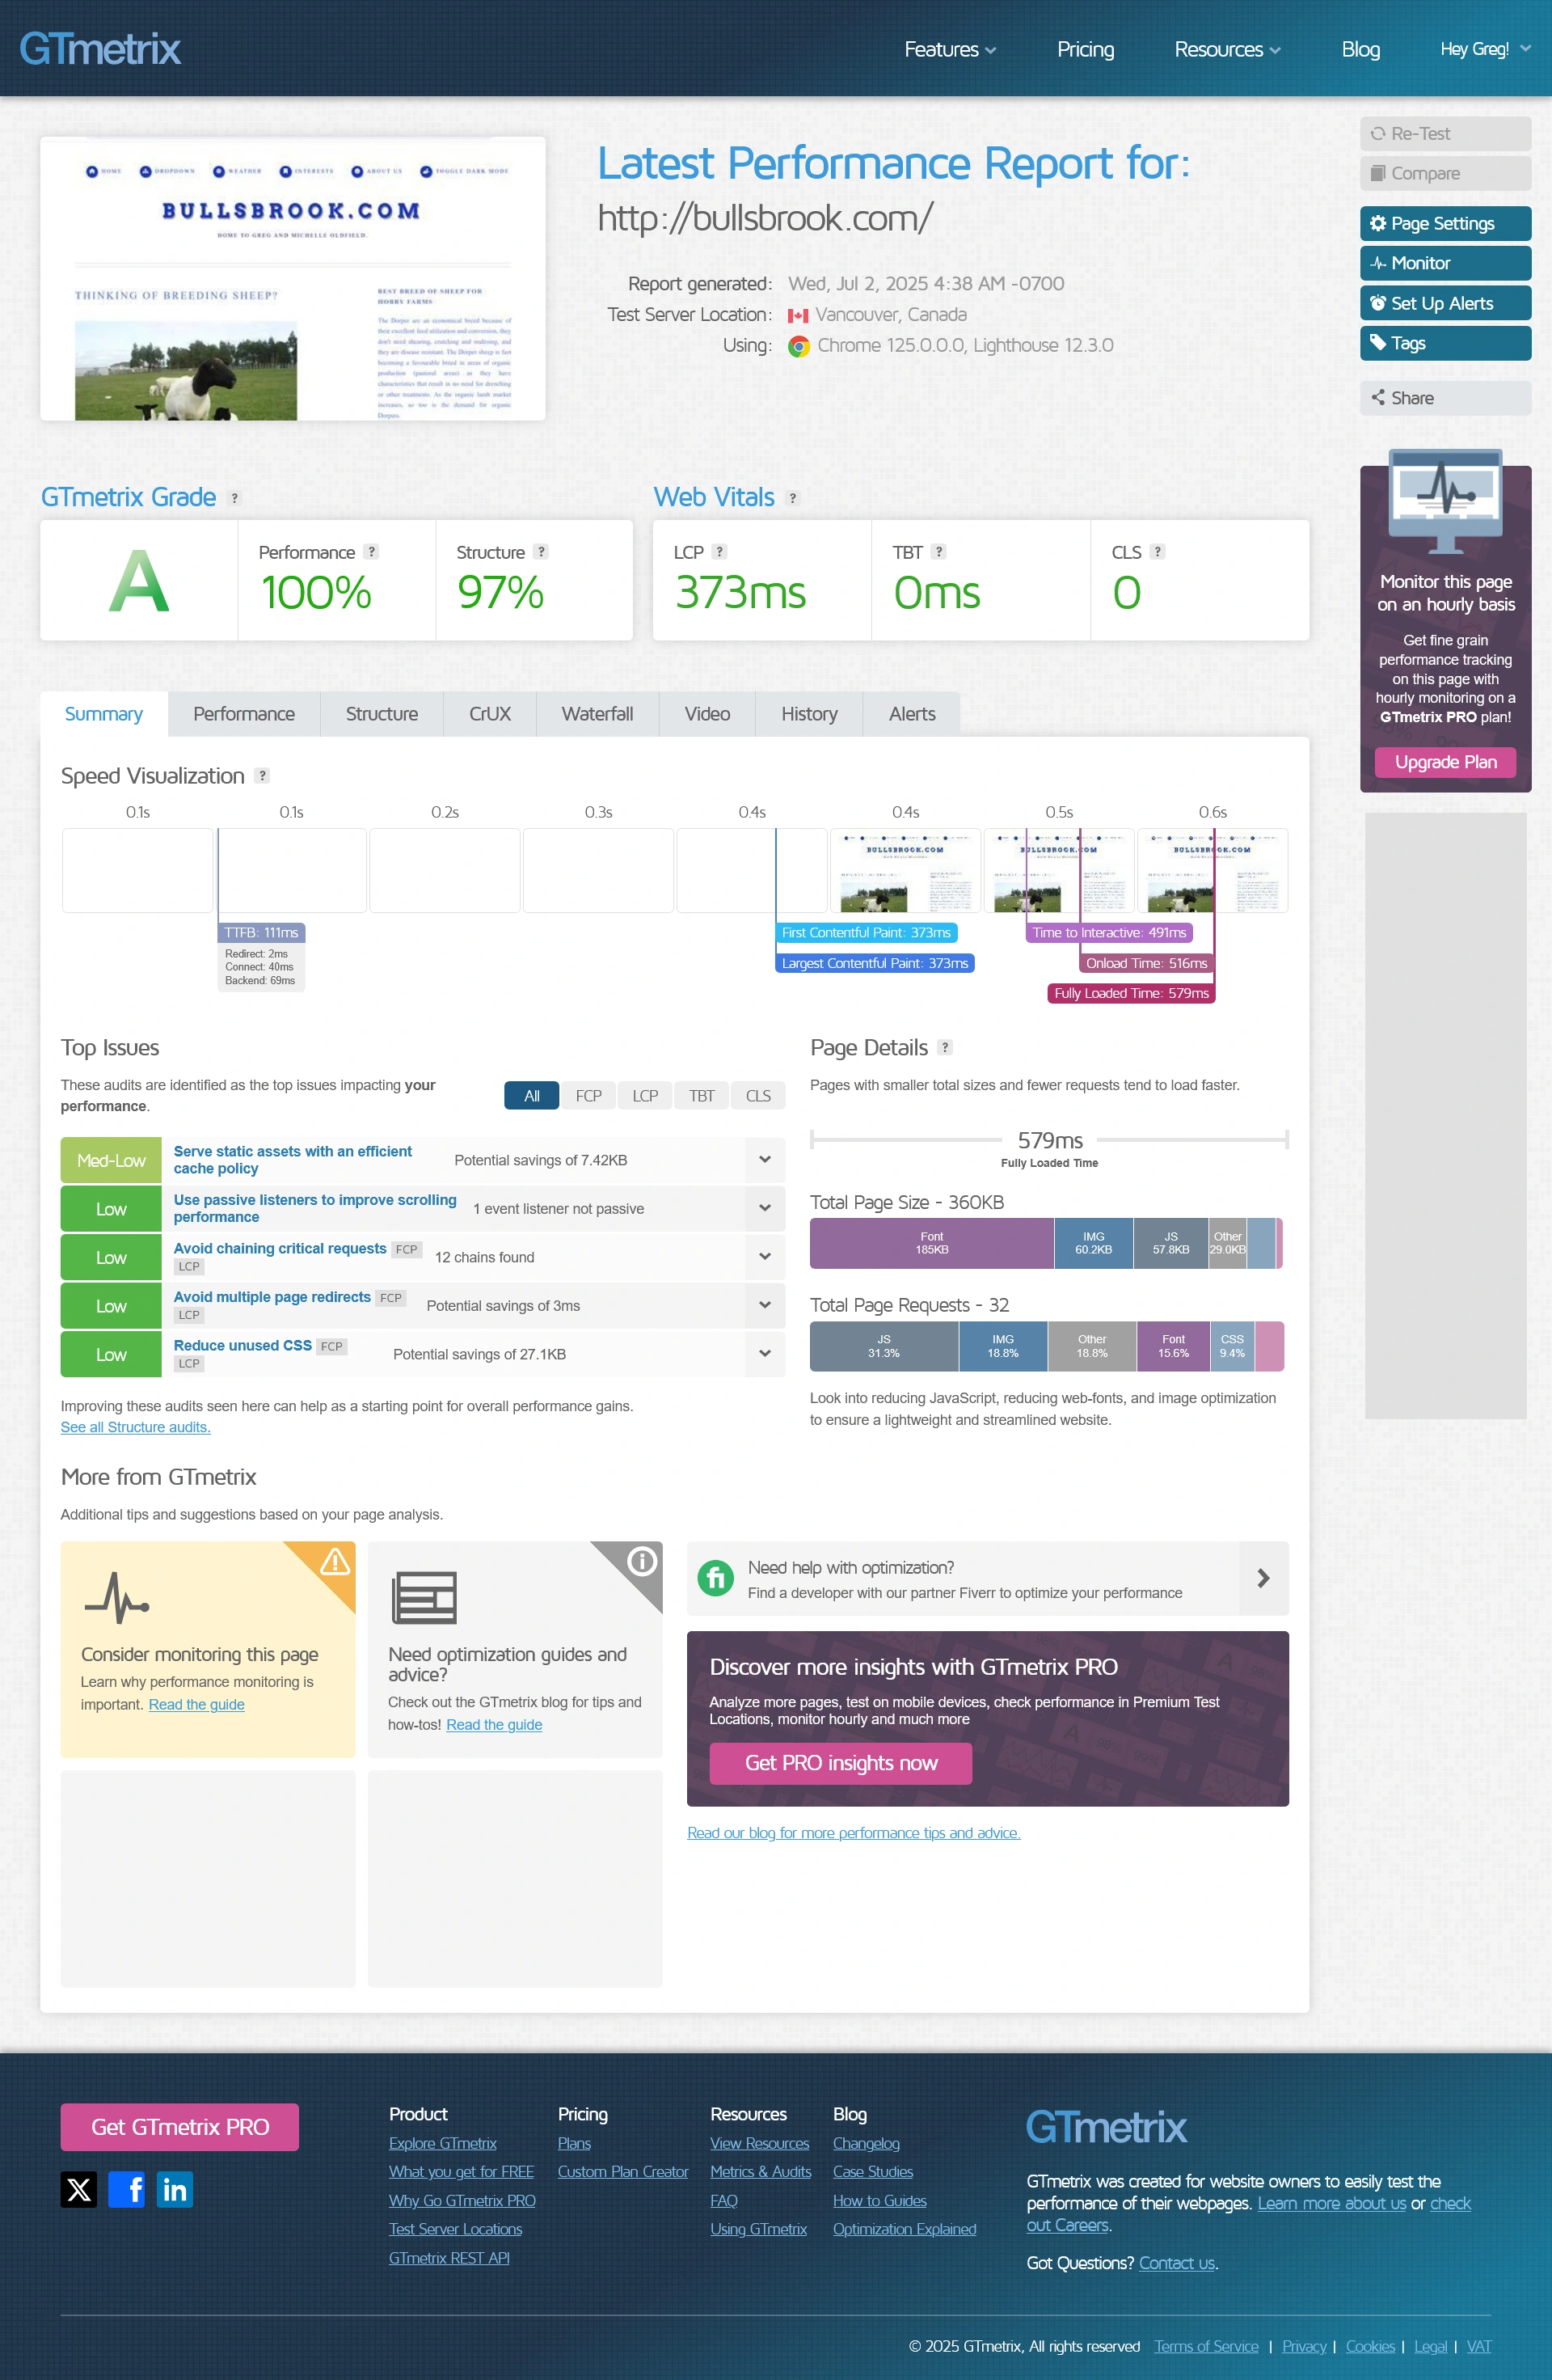Open the Alerts tab
The image size is (1552, 2380).
point(912,714)
